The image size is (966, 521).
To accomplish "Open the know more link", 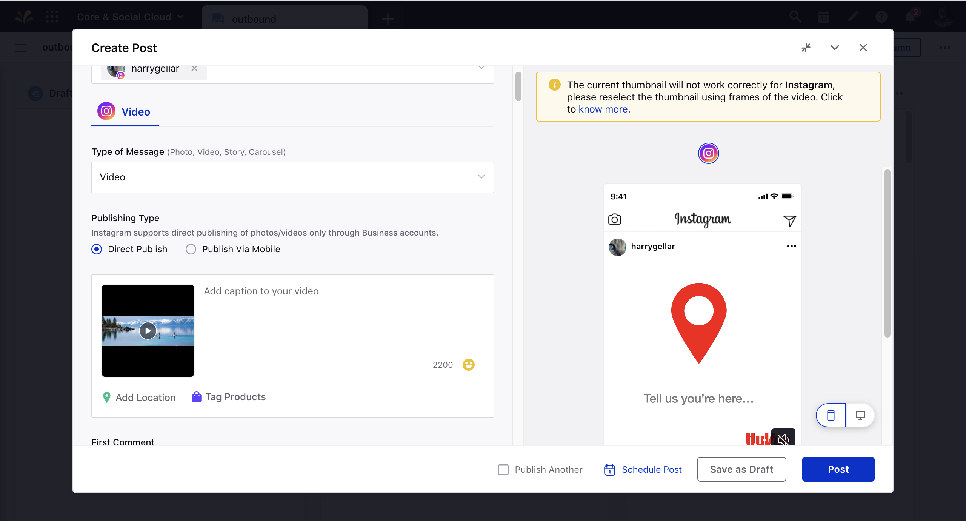I will coord(603,108).
